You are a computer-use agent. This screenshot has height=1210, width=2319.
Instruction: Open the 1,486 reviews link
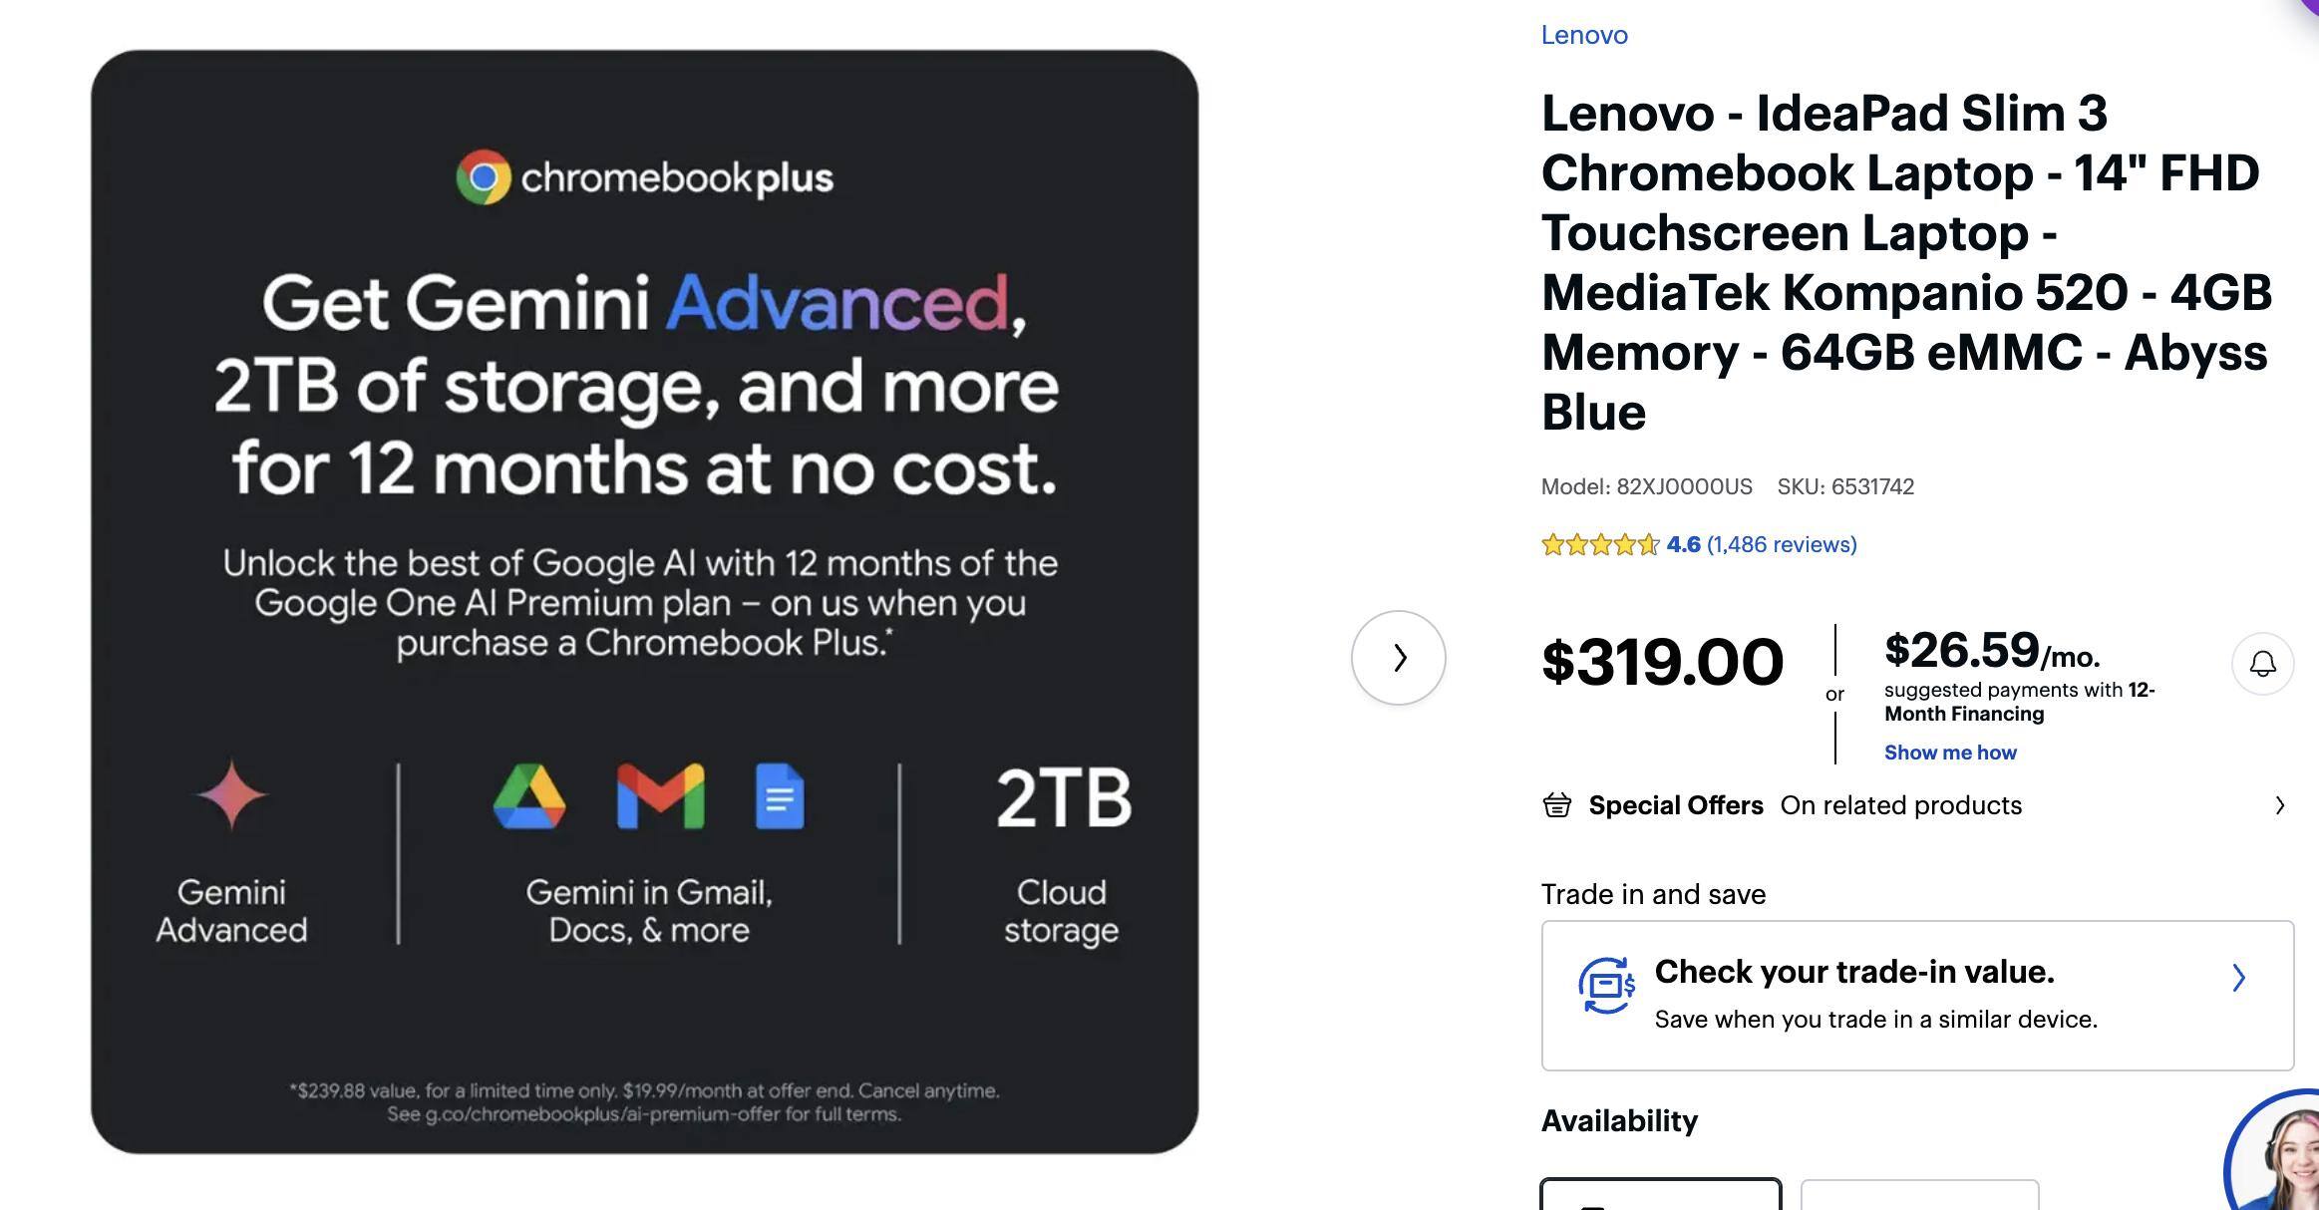1782,544
